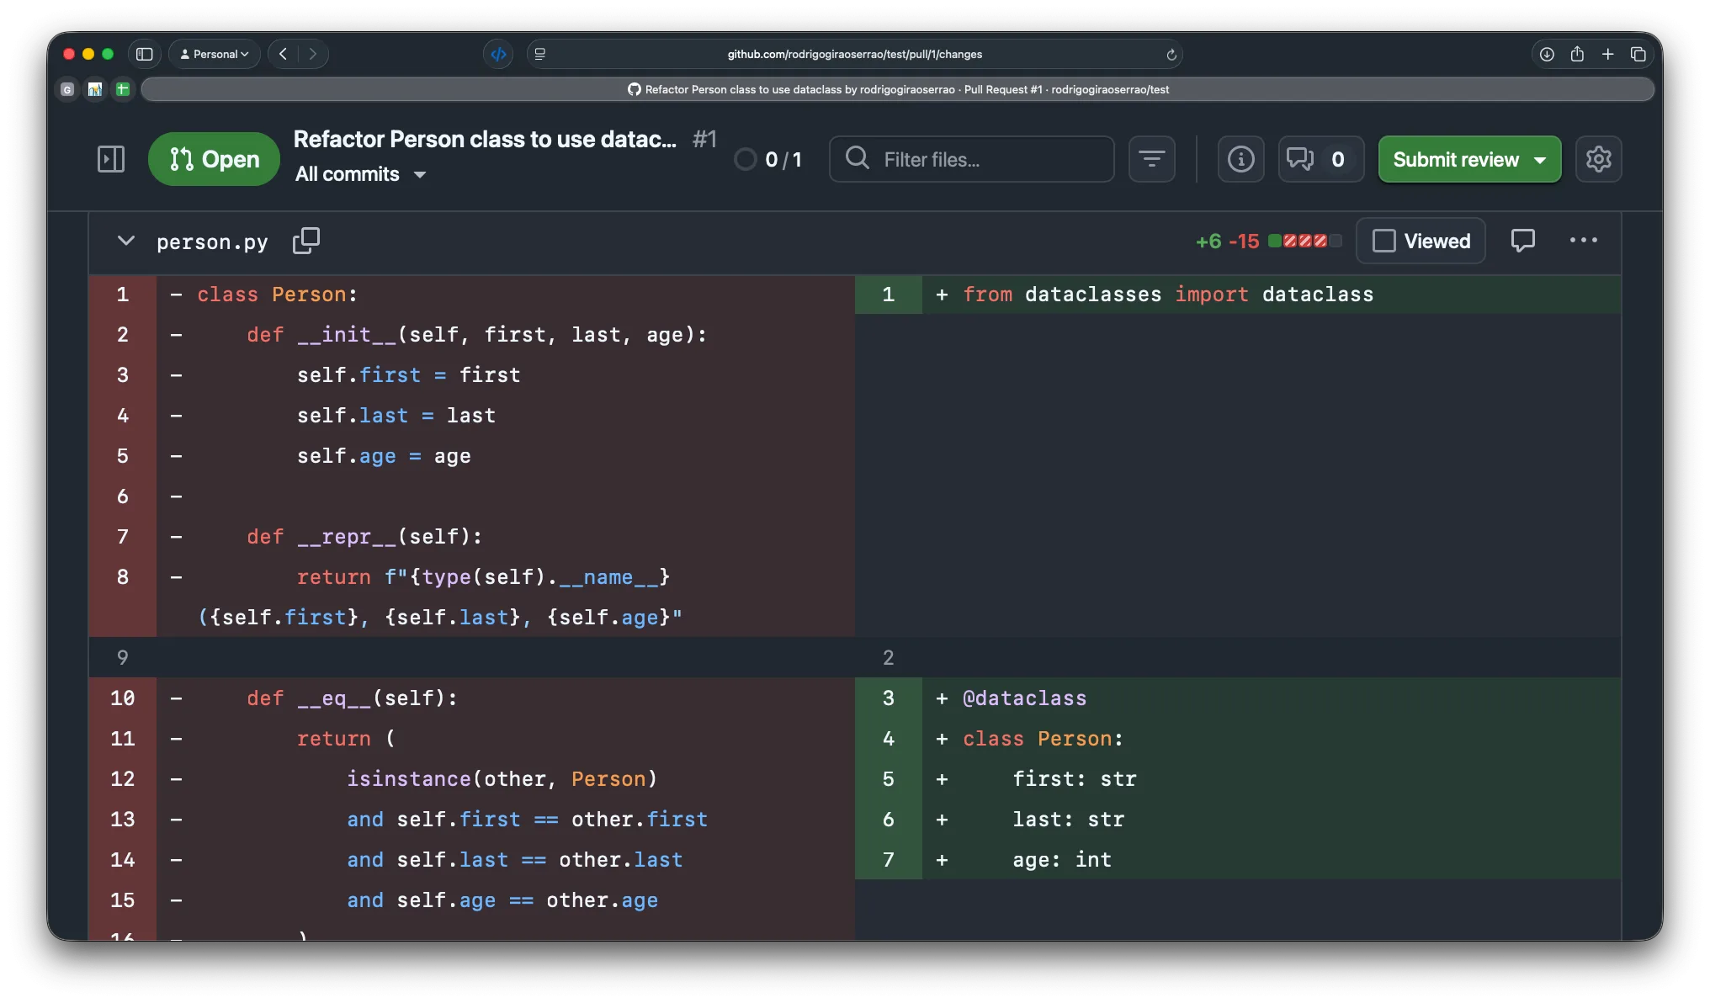Copy person.py file path icon
The width and height of the screenshot is (1710, 1003).
pyautogui.click(x=305, y=241)
